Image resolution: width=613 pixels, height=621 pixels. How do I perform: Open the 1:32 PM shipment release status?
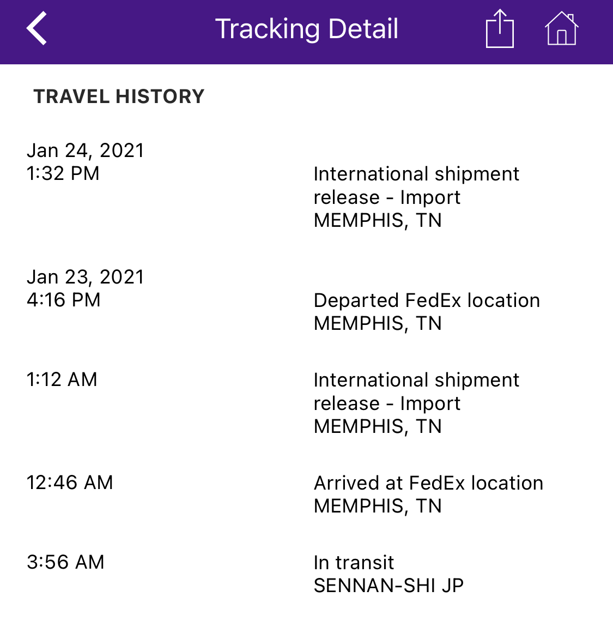tap(416, 185)
